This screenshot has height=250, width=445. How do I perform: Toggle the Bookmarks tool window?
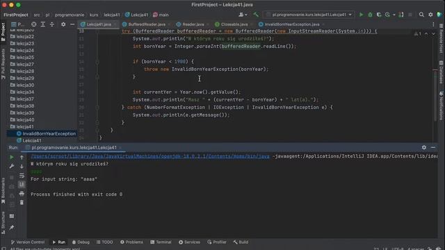[3, 190]
